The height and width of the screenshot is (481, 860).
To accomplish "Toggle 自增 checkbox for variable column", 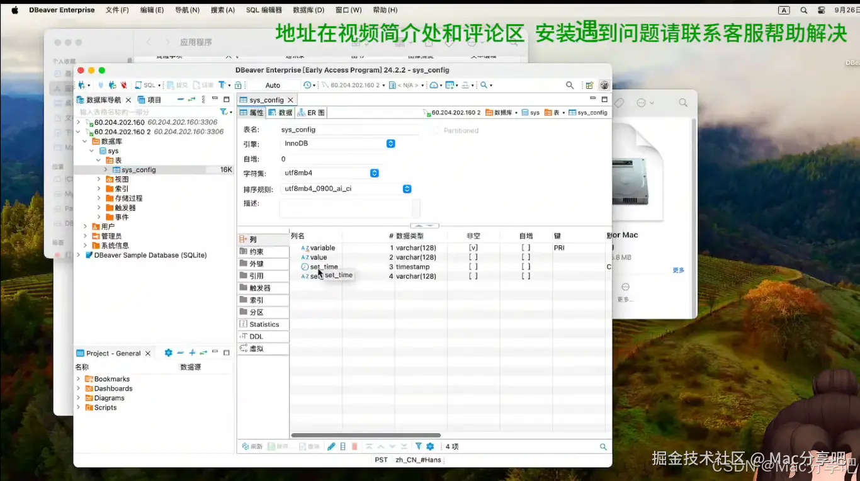I will point(526,248).
